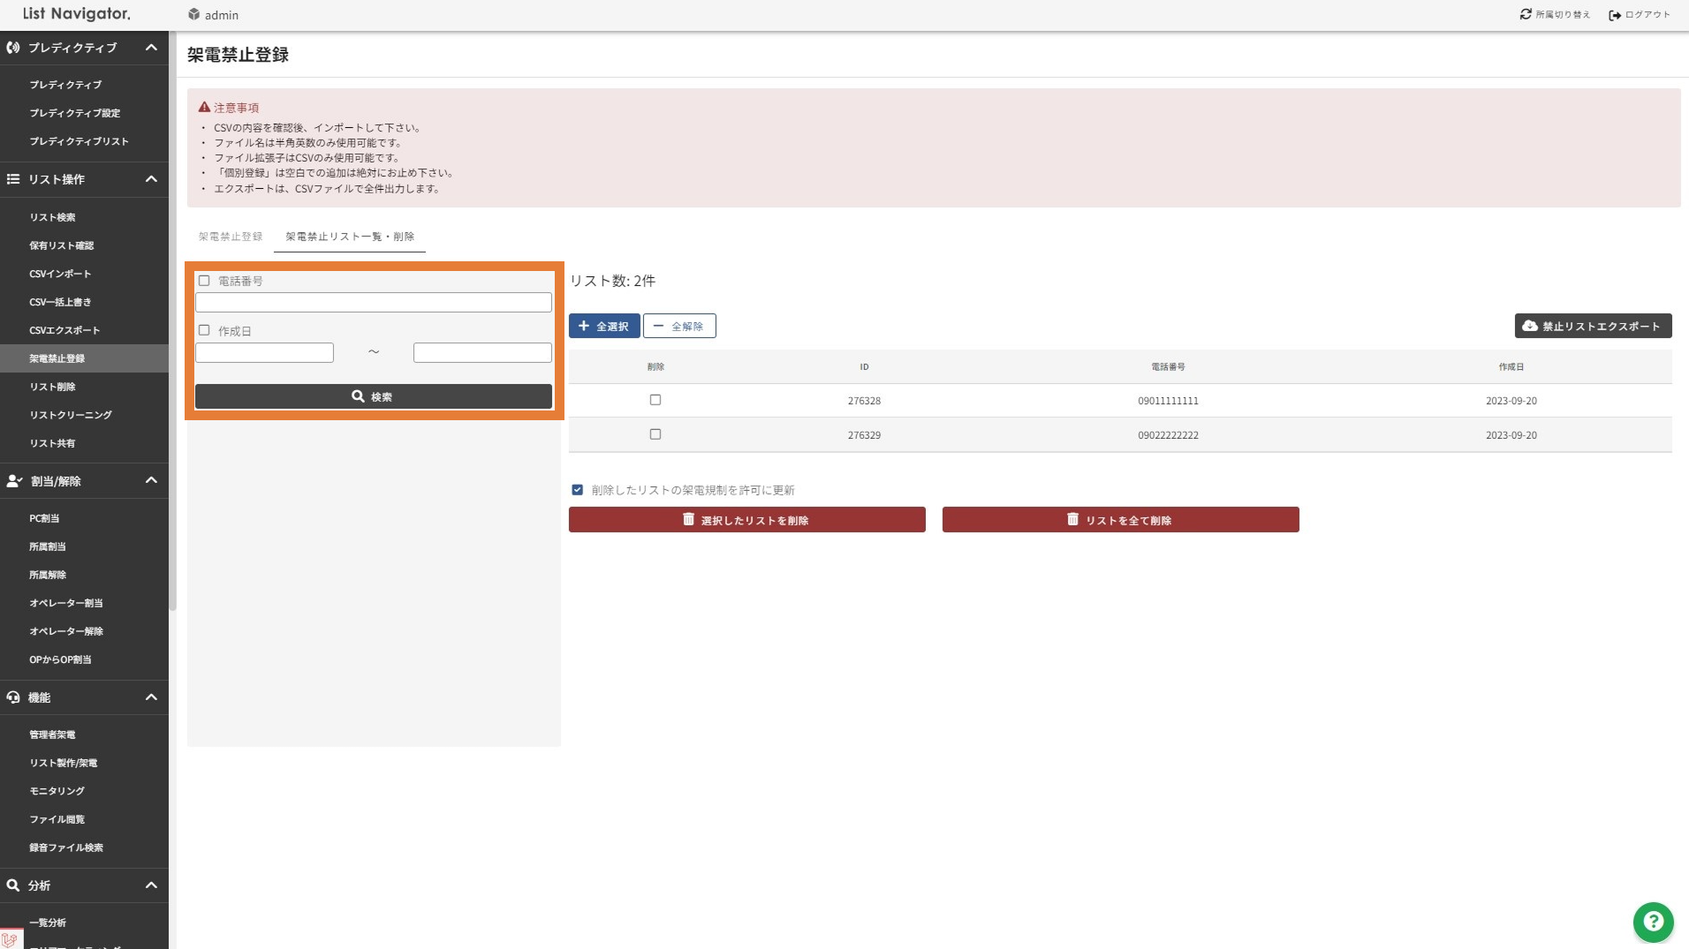Collapse the リスト操作 sidebar section

[151, 179]
